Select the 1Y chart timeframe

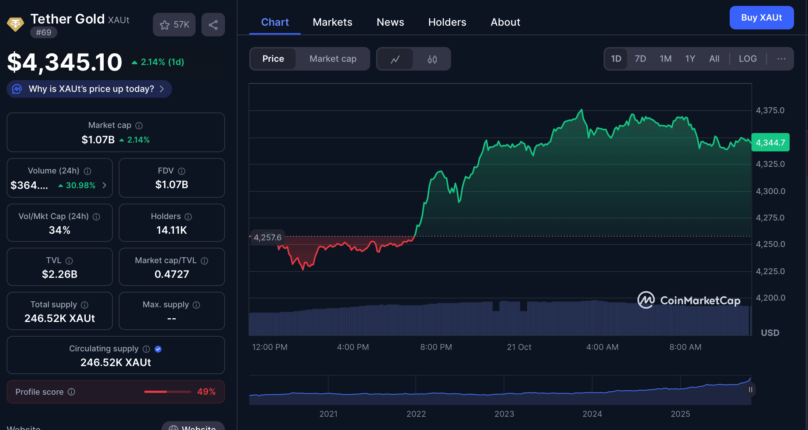tap(690, 59)
